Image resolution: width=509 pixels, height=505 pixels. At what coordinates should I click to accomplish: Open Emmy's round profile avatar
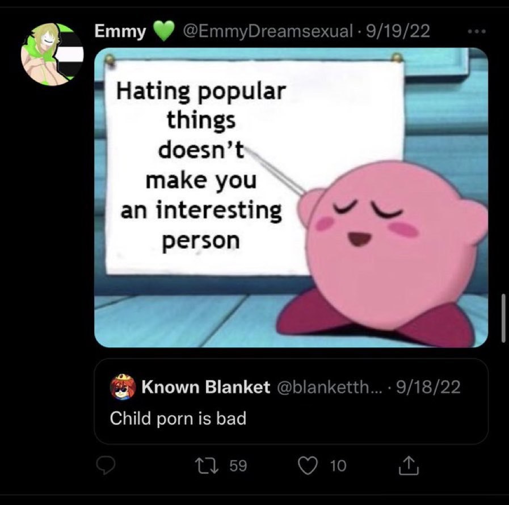click(52, 54)
